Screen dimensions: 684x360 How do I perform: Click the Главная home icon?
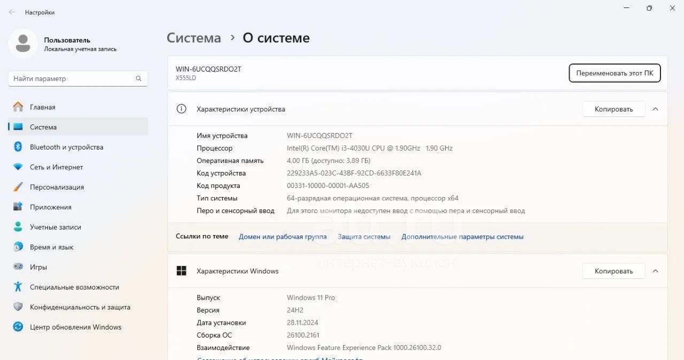18,107
